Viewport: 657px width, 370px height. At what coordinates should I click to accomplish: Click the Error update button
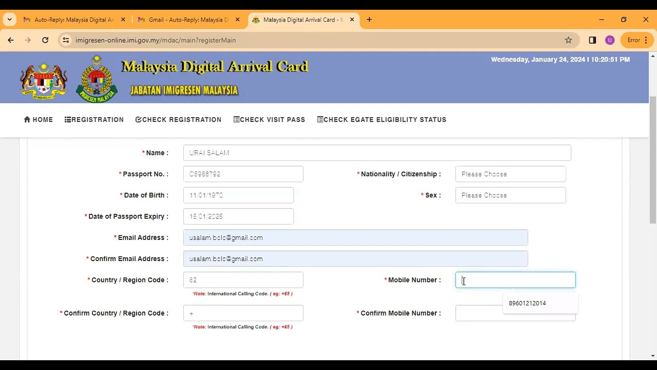[638, 40]
